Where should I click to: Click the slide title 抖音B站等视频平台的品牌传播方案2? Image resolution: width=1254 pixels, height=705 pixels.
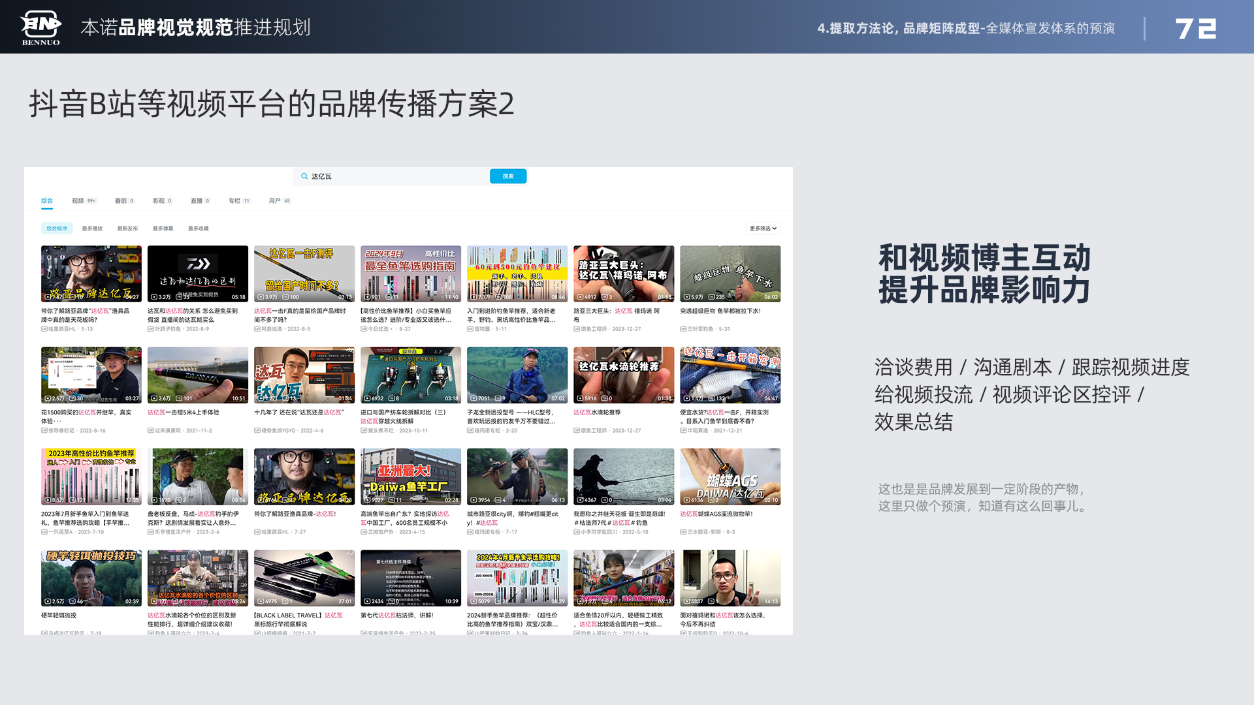pyautogui.click(x=272, y=103)
